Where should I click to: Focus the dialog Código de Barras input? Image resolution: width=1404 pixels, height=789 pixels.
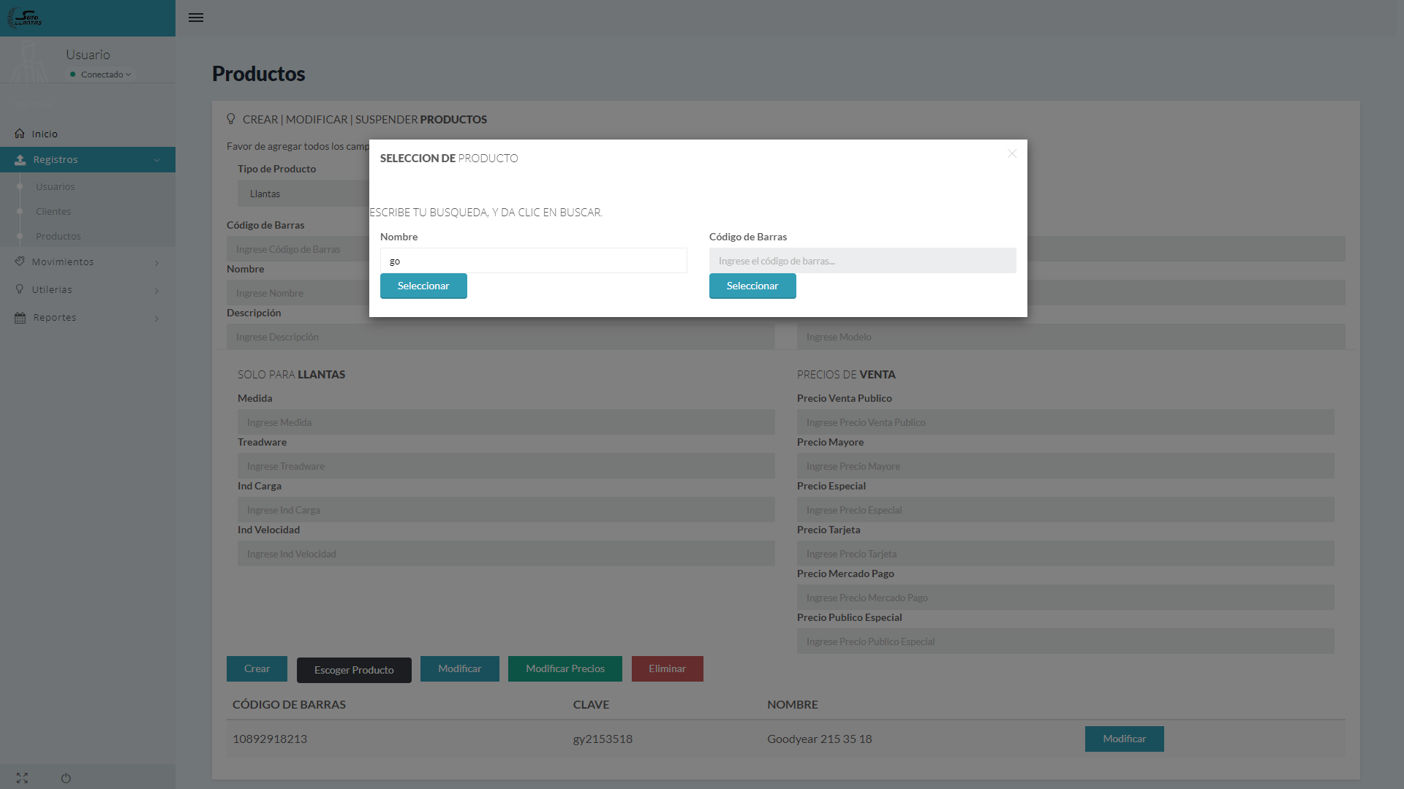click(x=862, y=261)
